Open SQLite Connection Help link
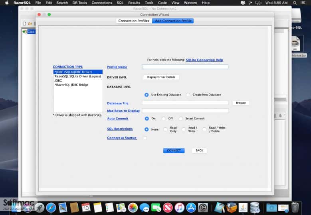 point(204,60)
